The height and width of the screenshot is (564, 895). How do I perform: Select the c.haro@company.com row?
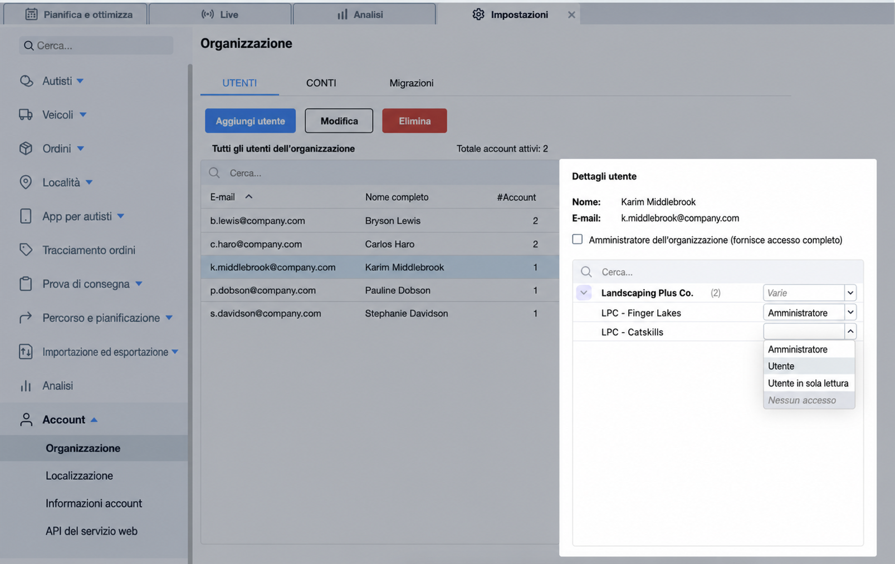(x=380, y=244)
